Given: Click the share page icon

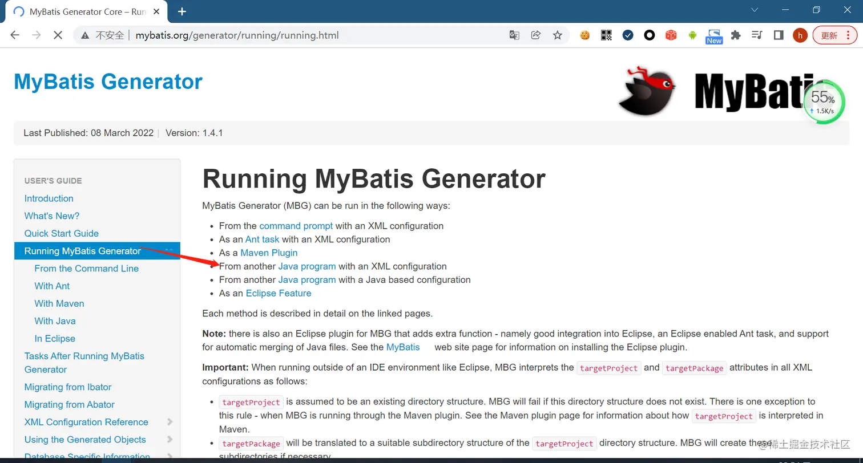Looking at the screenshot, I should tap(536, 35).
